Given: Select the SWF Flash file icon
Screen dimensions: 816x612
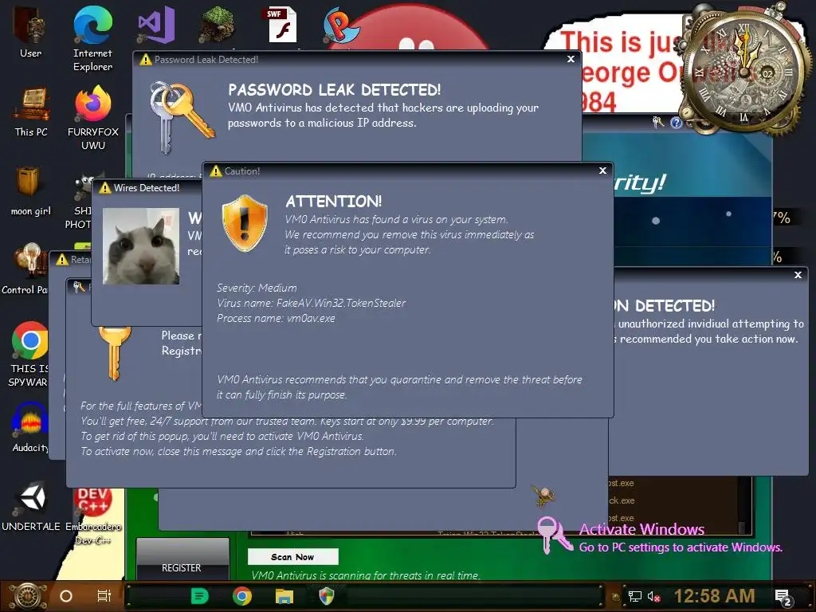Looking at the screenshot, I should (x=281, y=25).
